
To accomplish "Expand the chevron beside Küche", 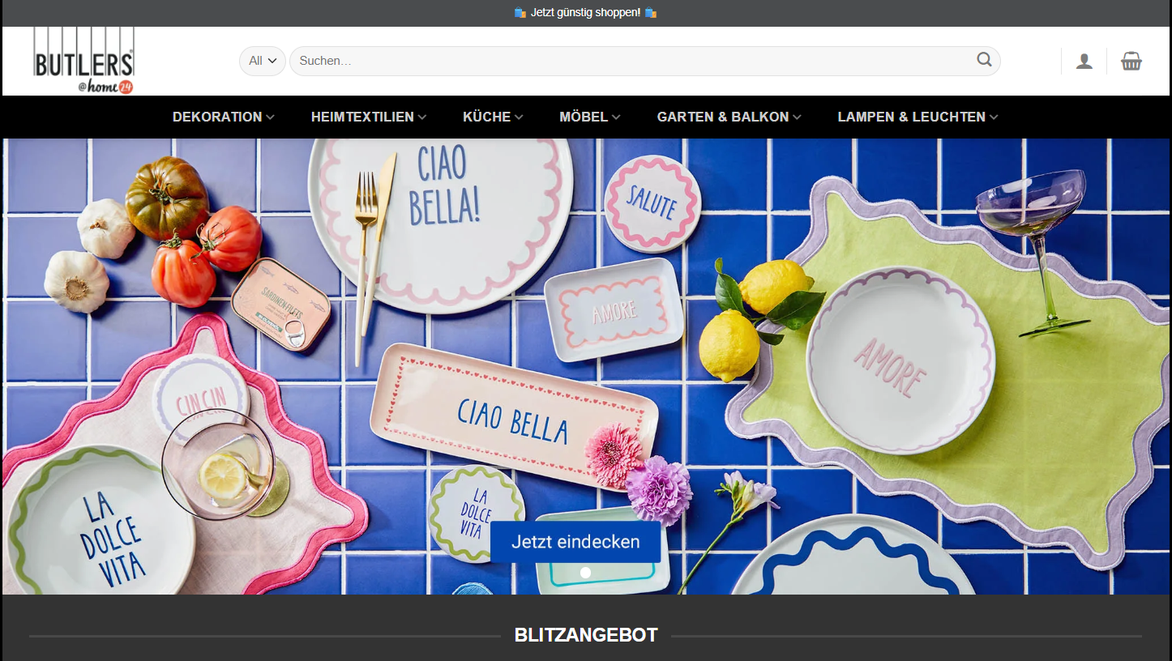I will click(x=519, y=117).
